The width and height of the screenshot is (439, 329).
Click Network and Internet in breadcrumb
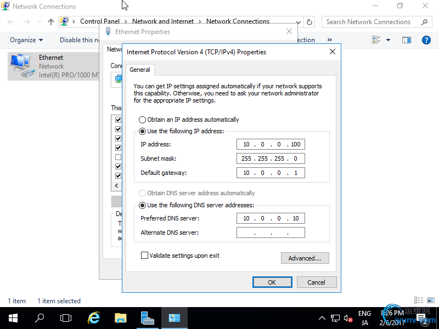pyautogui.click(x=162, y=21)
